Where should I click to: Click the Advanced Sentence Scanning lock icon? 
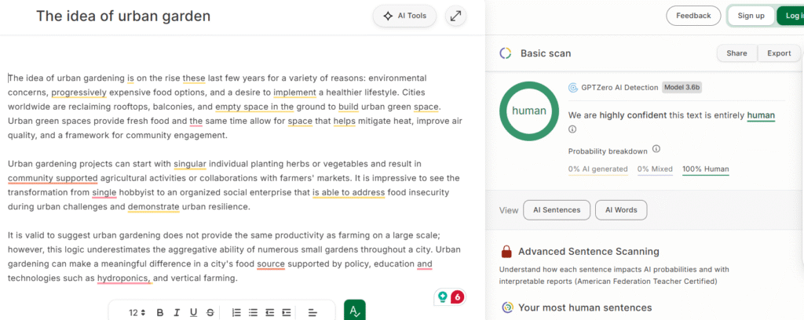[506, 252]
